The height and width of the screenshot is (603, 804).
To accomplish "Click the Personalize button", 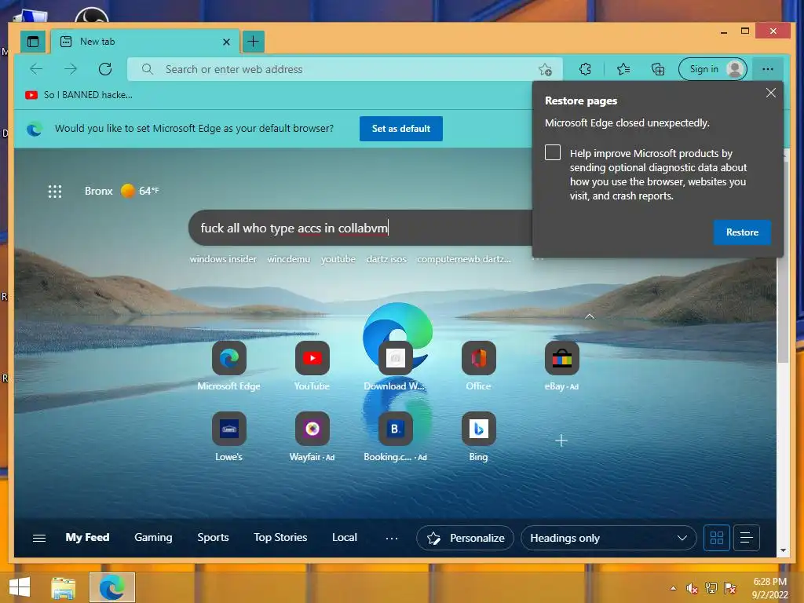I will [465, 538].
